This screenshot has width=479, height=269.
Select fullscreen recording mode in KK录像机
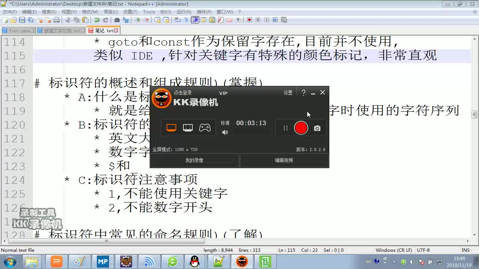(x=171, y=127)
